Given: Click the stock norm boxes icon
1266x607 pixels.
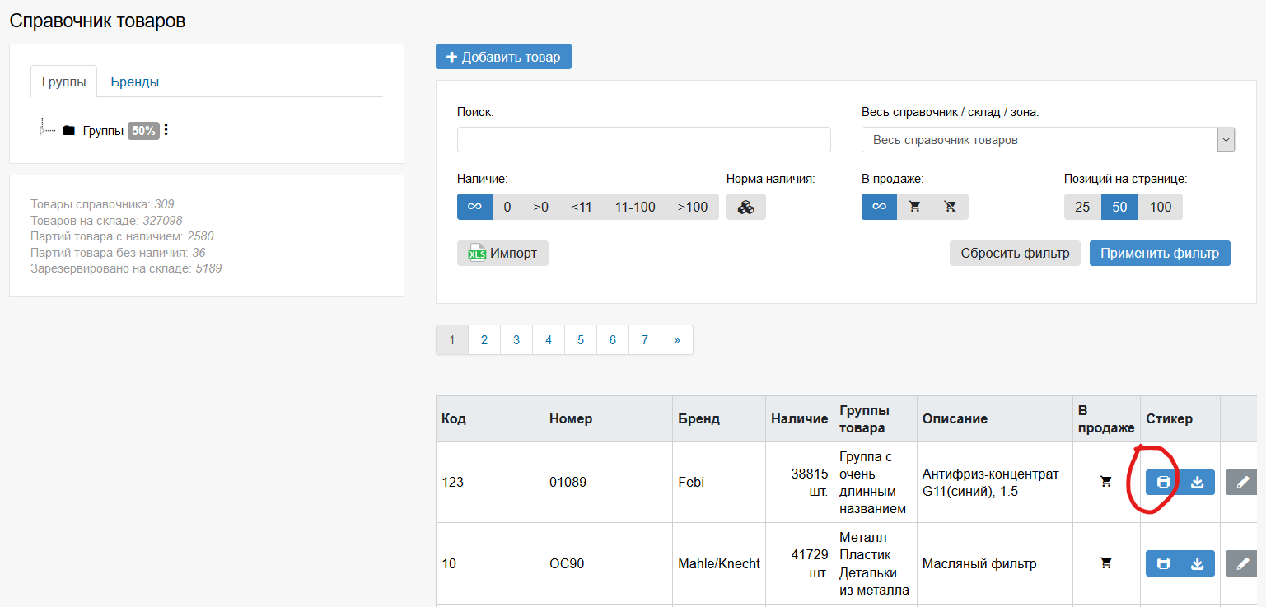Looking at the screenshot, I should pos(745,208).
